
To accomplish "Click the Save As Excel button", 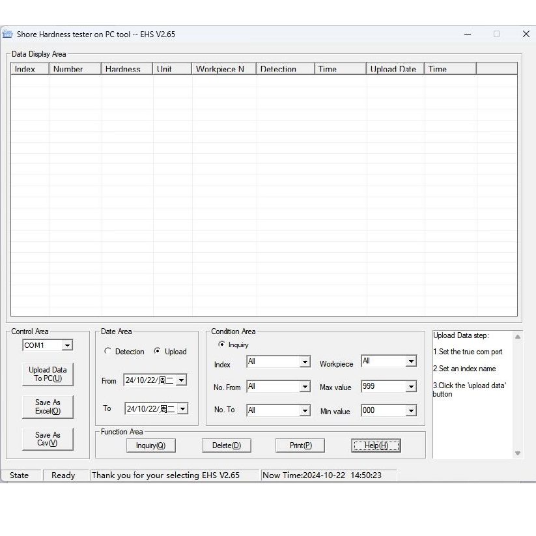I will (48, 407).
